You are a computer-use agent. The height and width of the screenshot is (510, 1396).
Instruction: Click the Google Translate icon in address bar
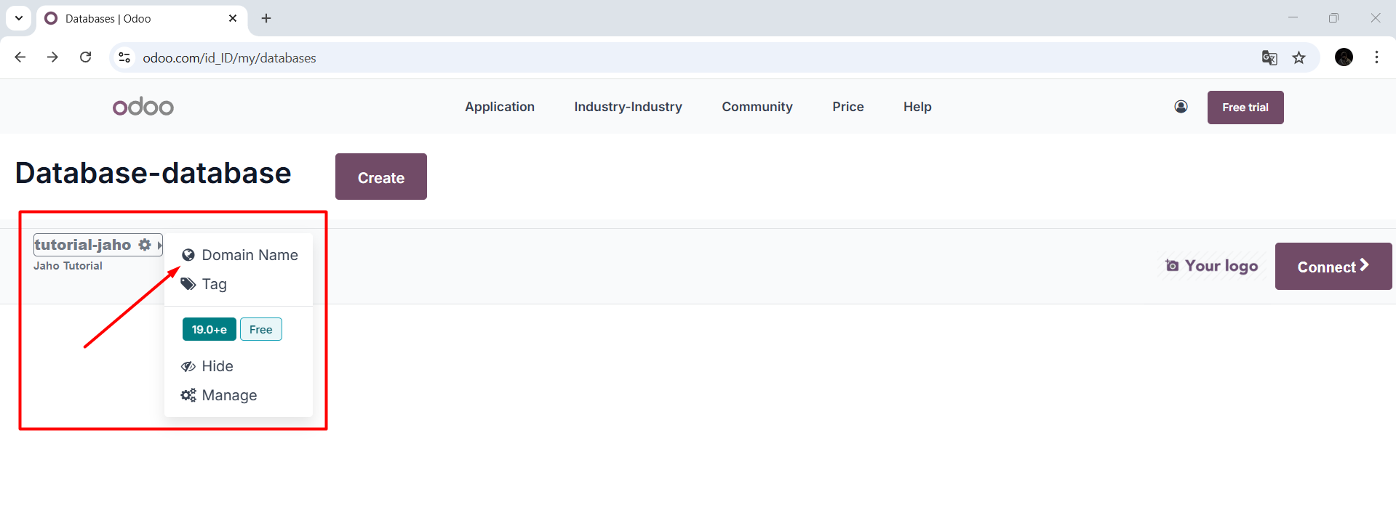click(1269, 57)
